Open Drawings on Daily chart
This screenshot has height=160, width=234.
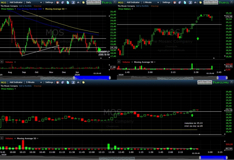[38, 6]
